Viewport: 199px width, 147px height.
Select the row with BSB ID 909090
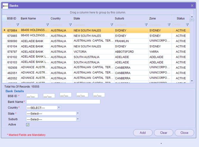pyautogui.click(x=12, y=41)
